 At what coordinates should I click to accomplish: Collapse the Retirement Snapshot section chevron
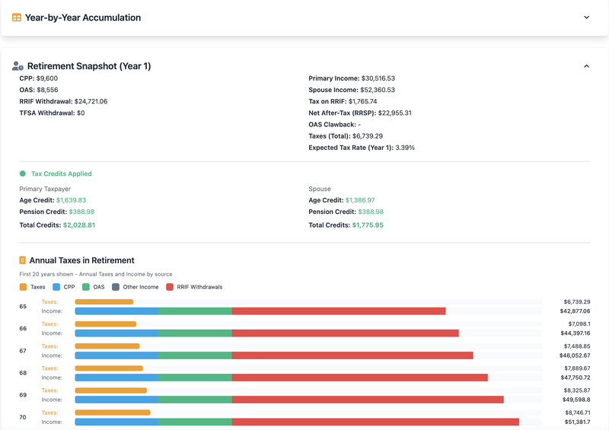pyautogui.click(x=586, y=66)
